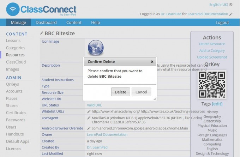Viewport: 240px width, 157px height.
Task: Open the Owner LearnPad Documentation link
Action: pos(107,134)
